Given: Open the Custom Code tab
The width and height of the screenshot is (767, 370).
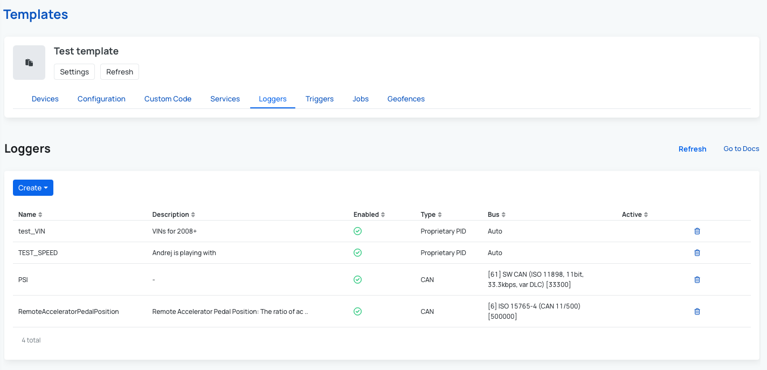Looking at the screenshot, I should click(x=168, y=99).
